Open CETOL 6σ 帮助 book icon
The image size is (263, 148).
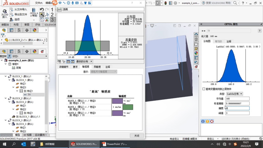[34, 12]
